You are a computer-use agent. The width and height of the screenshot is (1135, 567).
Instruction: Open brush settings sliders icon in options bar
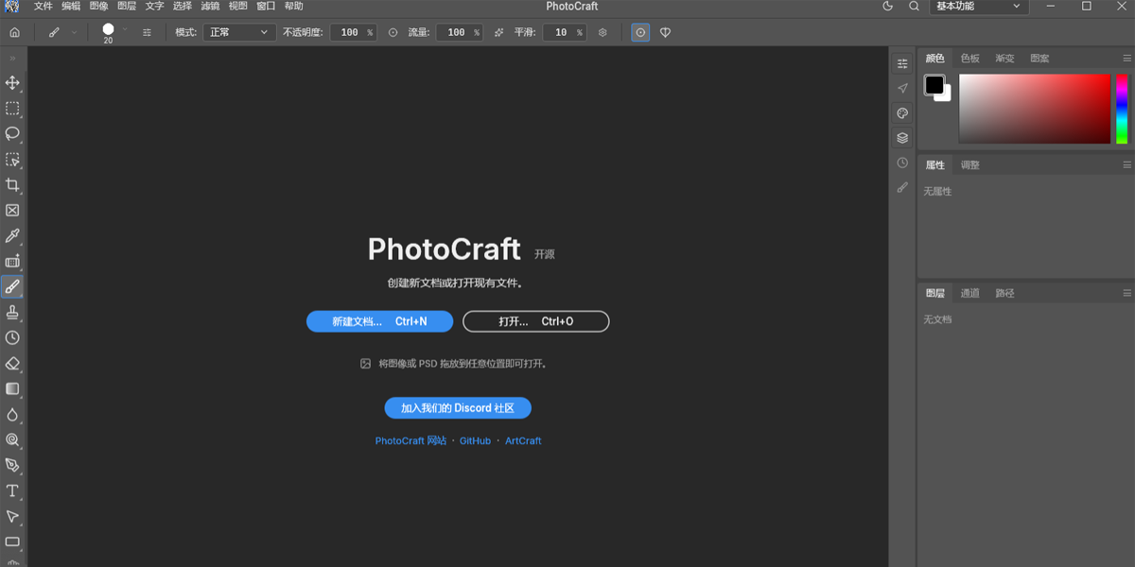pyautogui.click(x=147, y=32)
